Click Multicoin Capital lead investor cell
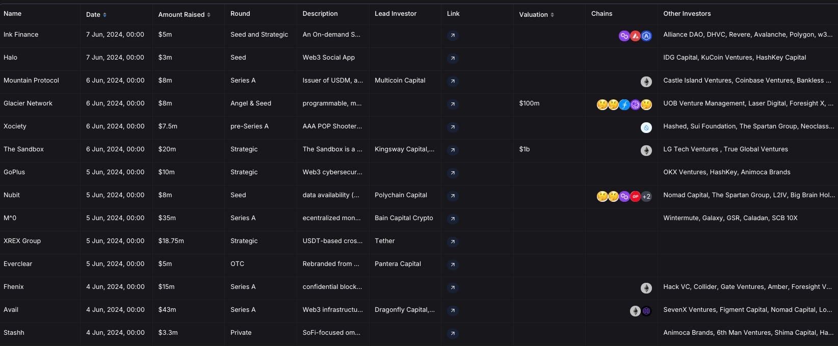The width and height of the screenshot is (838, 346). tap(400, 81)
